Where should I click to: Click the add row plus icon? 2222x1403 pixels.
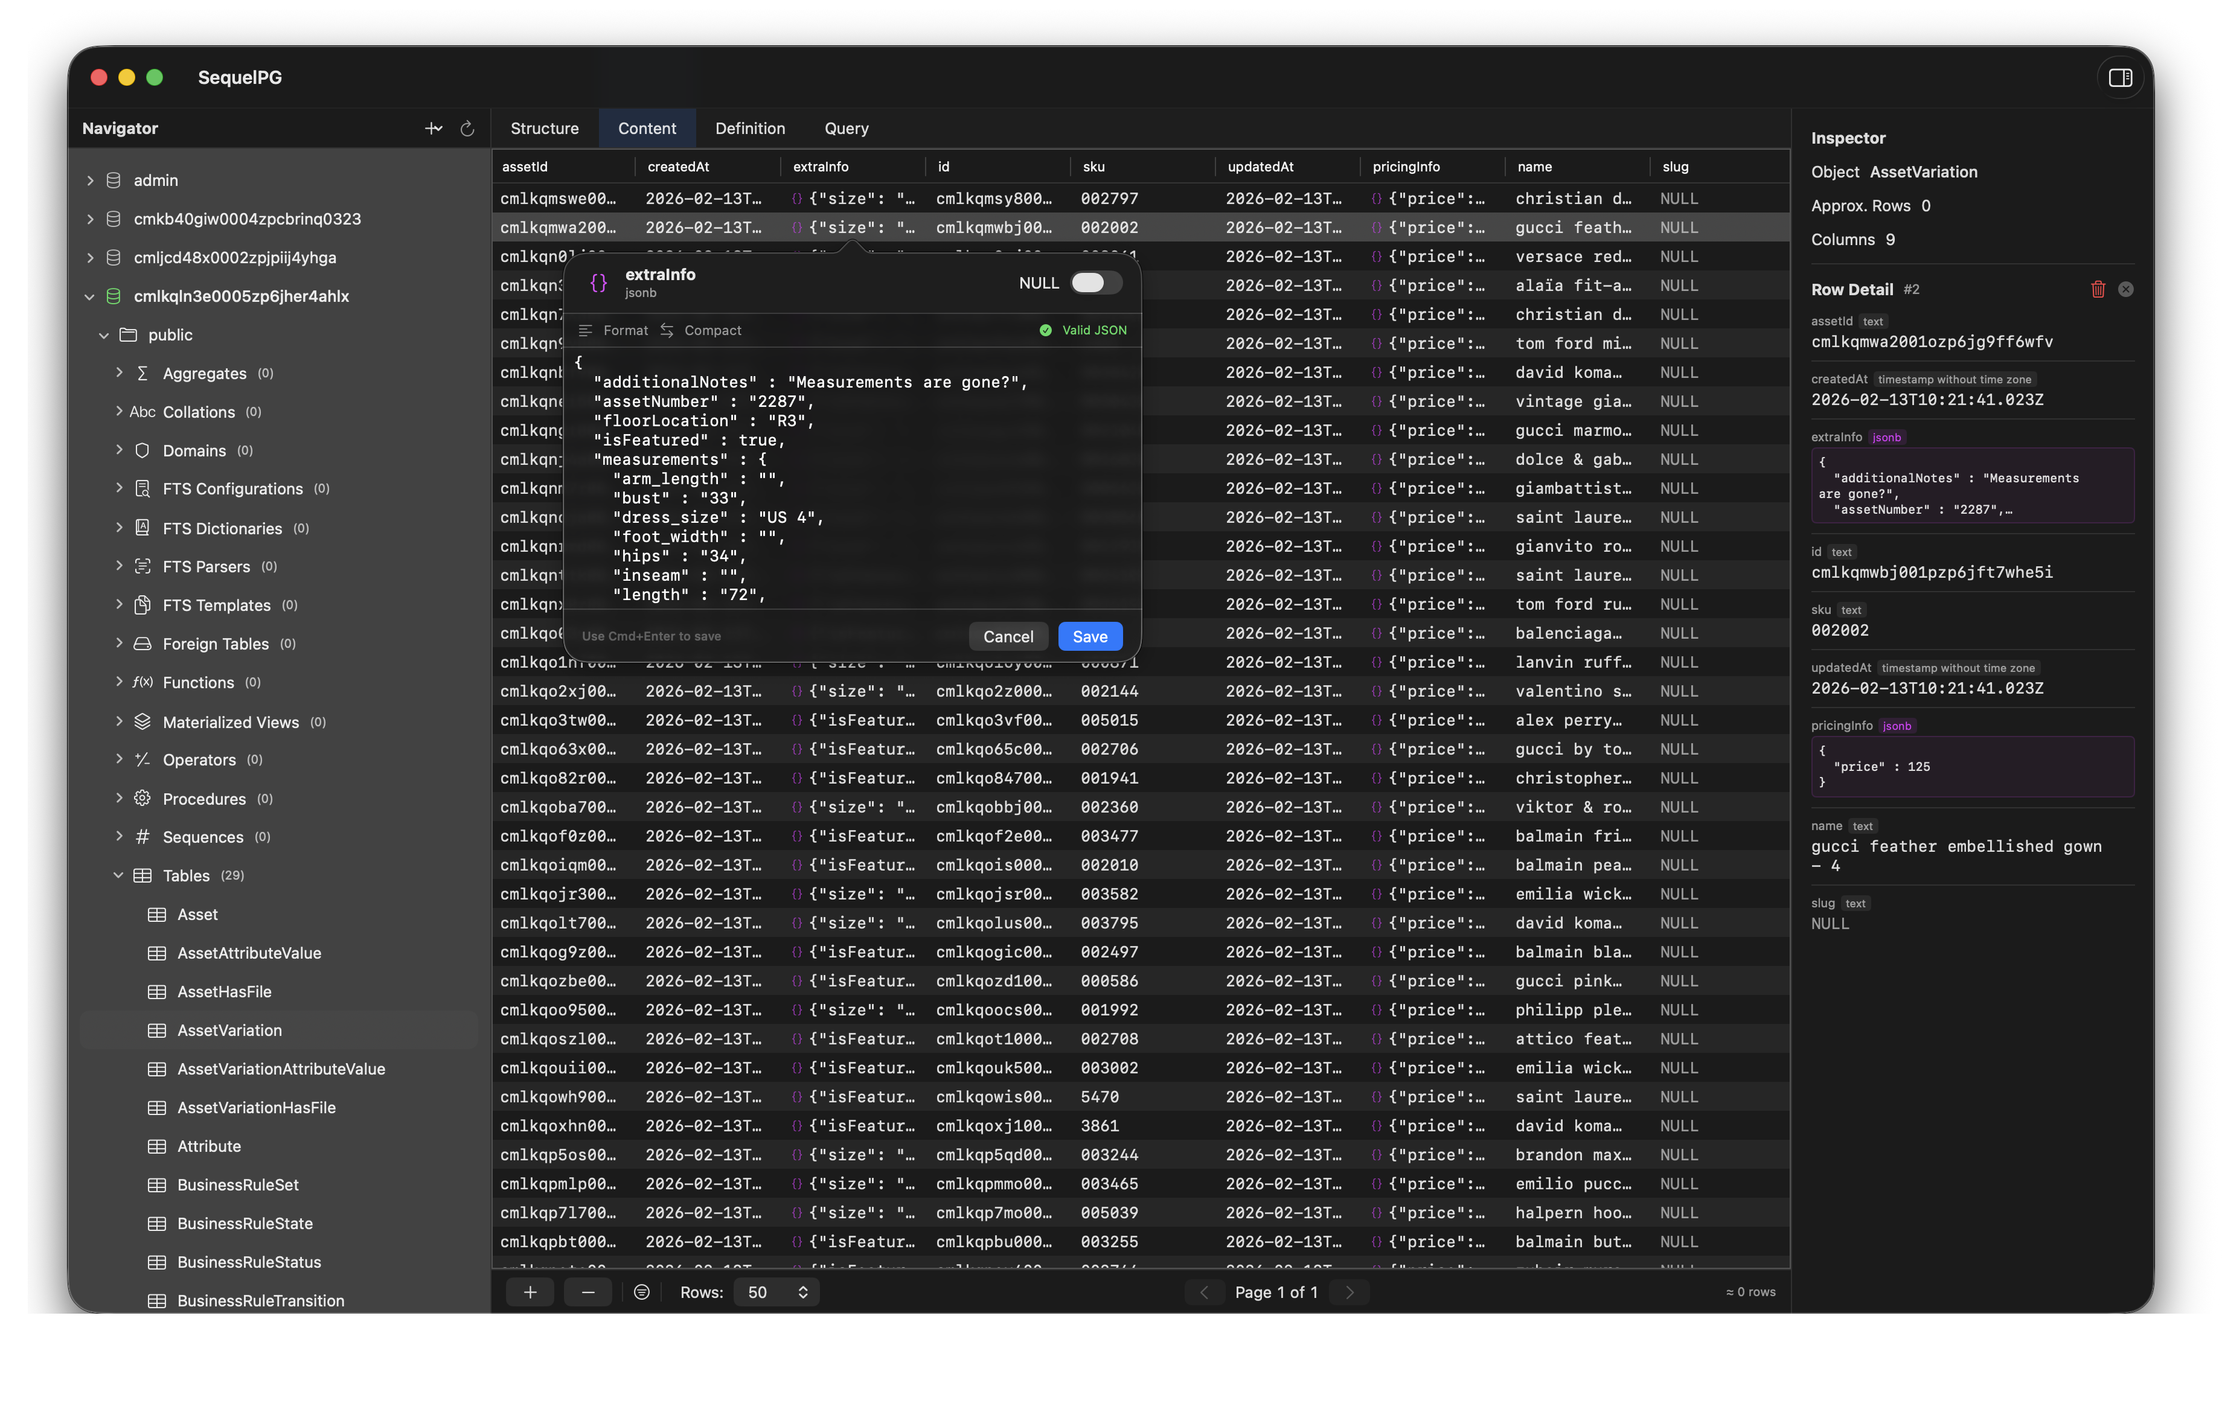click(531, 1291)
